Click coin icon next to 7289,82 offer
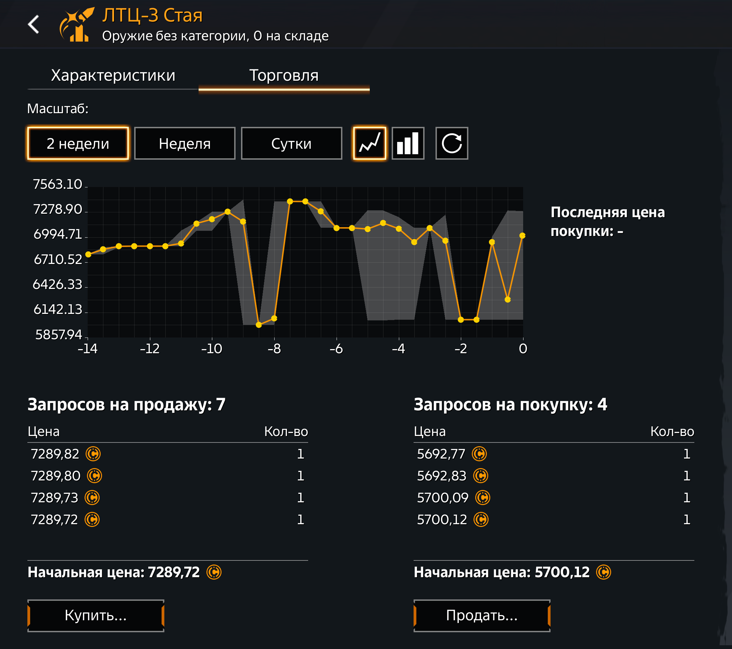732x649 pixels. coord(93,454)
